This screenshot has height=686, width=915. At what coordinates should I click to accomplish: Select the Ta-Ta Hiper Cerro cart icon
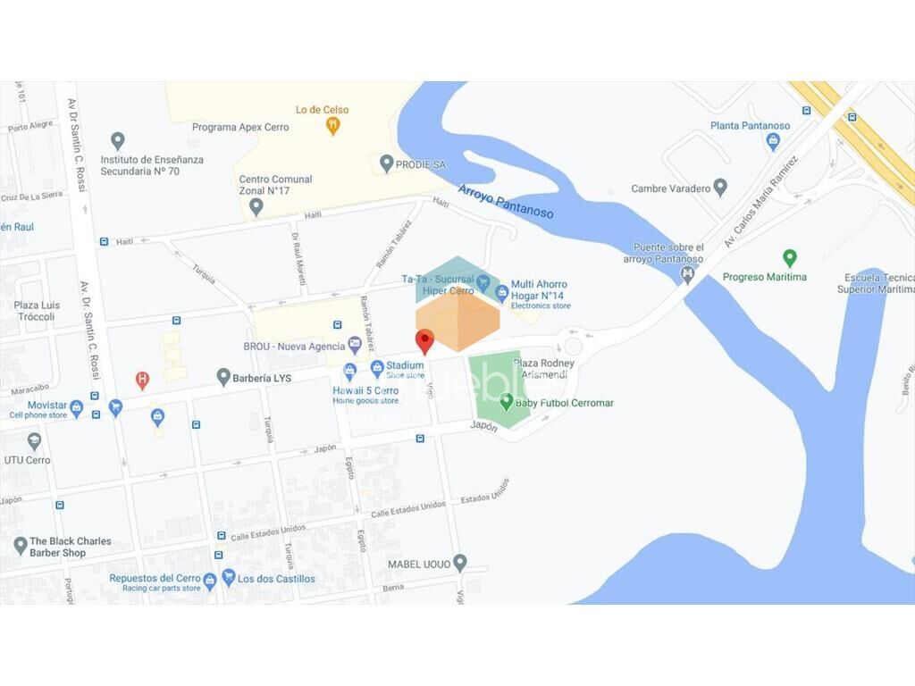(483, 283)
